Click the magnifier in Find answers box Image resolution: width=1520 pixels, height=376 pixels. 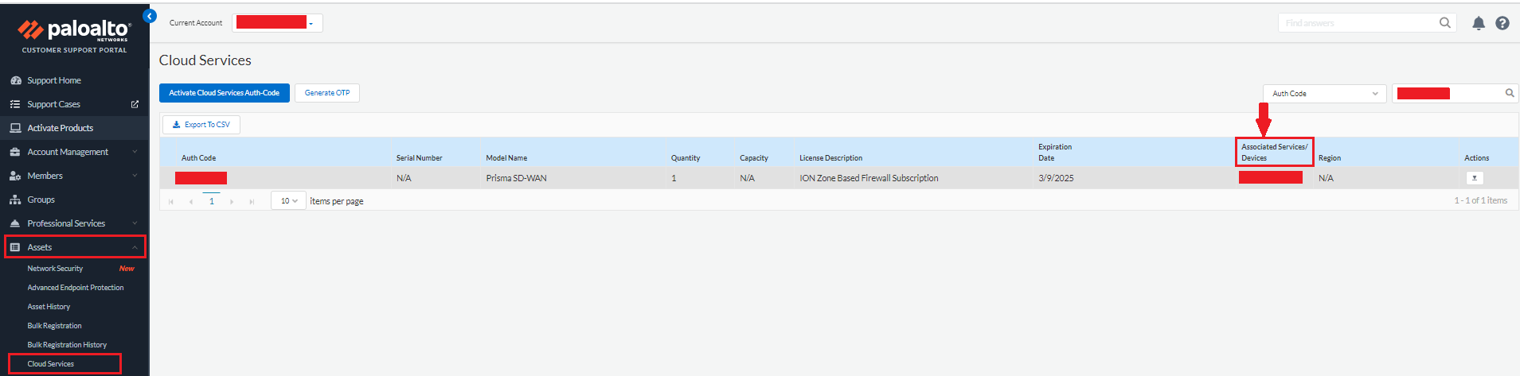coord(1445,23)
